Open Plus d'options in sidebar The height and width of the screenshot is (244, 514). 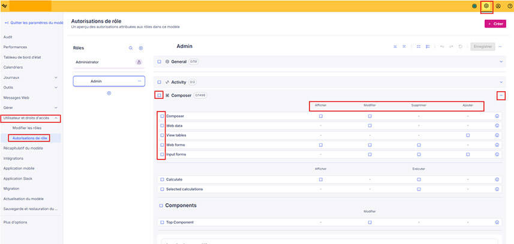pos(15,222)
